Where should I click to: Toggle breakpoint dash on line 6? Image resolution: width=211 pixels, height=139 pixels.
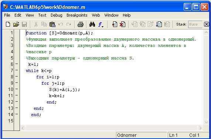coord(17,64)
